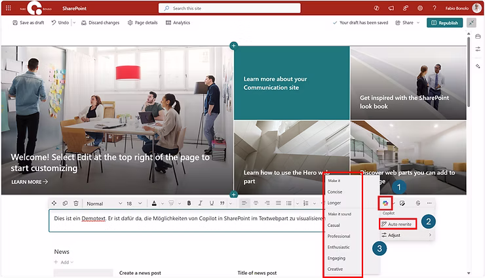Open the font color dropdown arrow
Viewport: 485px width, 278px height.
click(163, 203)
